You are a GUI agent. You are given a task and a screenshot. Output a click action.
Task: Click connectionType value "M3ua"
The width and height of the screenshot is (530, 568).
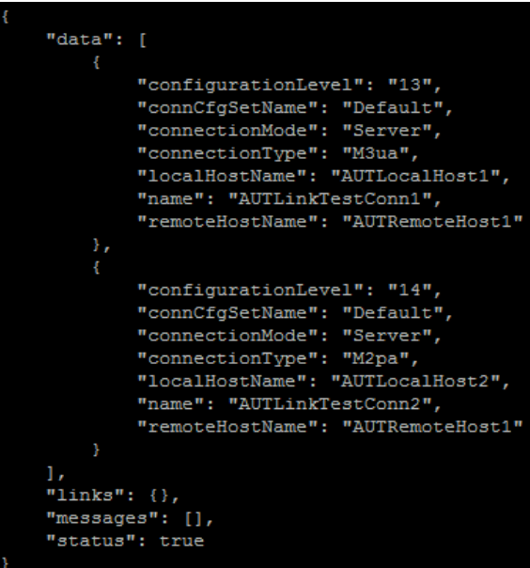click(x=376, y=153)
